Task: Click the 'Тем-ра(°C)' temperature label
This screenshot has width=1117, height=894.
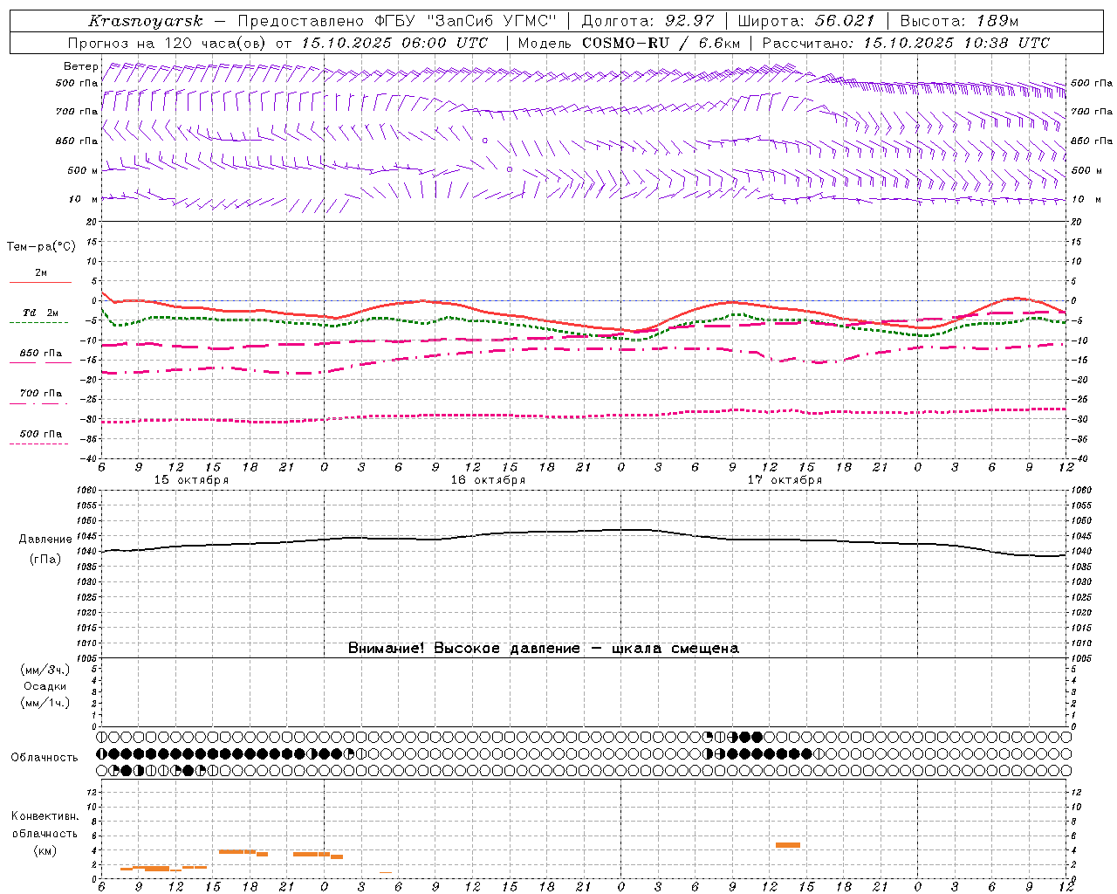Action: point(41,247)
